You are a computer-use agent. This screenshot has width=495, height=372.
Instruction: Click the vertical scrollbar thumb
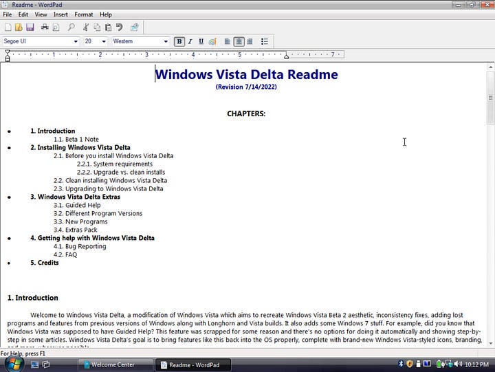pos(490,98)
